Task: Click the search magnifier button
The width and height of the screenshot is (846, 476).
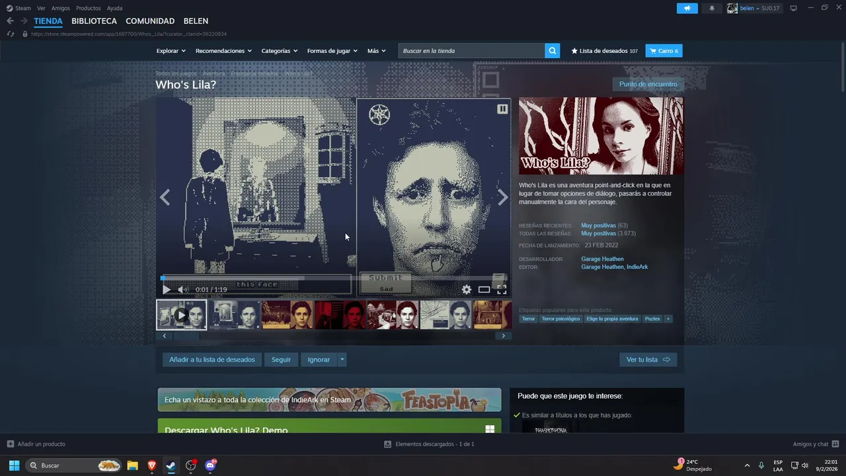Action: click(x=553, y=51)
